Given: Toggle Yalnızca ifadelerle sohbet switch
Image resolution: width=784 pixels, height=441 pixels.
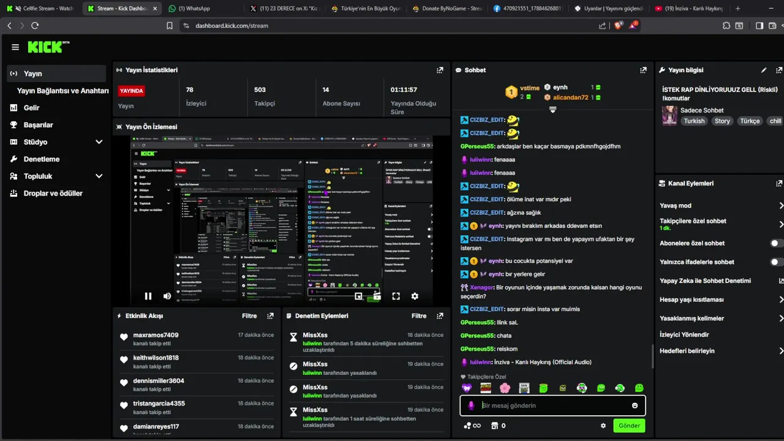Looking at the screenshot, I should coord(777,262).
